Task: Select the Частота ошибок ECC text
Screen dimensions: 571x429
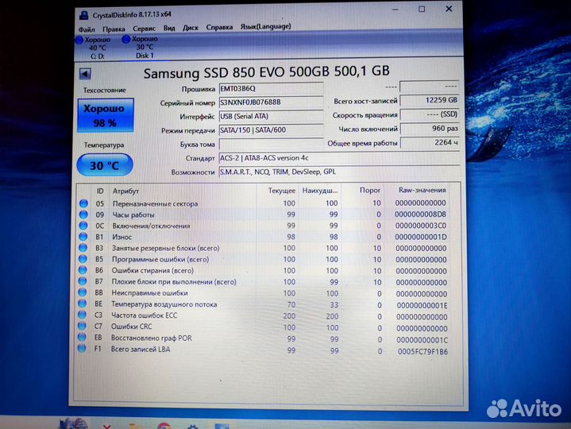Action: click(x=144, y=315)
